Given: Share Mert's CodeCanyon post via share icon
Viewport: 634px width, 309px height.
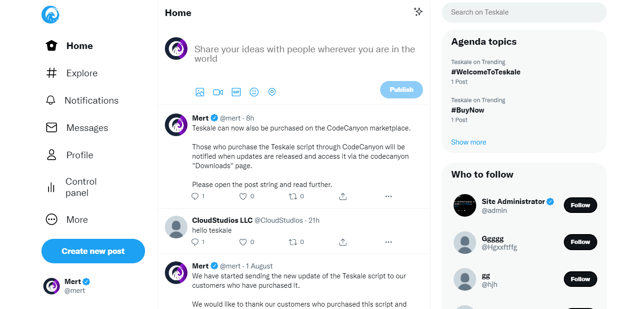Looking at the screenshot, I should [x=343, y=196].
